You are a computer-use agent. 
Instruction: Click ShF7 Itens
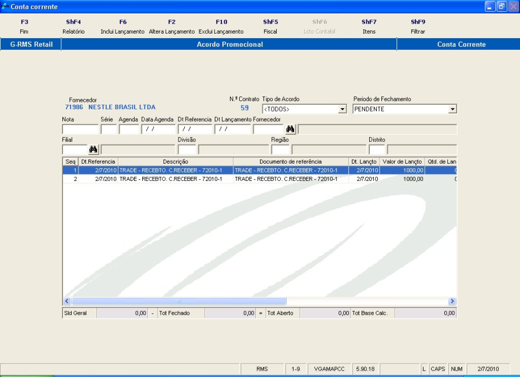pyautogui.click(x=369, y=27)
